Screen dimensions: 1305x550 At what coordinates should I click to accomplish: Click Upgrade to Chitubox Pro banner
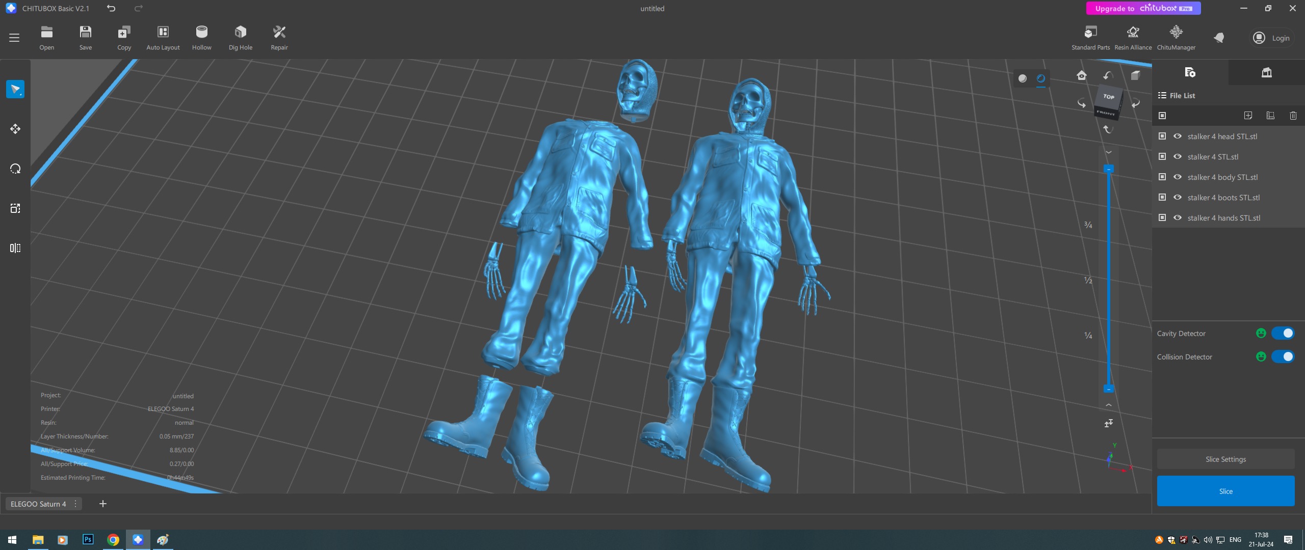[x=1143, y=8]
